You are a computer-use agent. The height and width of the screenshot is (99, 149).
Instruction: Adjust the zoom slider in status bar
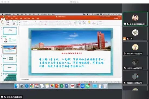[106, 82]
